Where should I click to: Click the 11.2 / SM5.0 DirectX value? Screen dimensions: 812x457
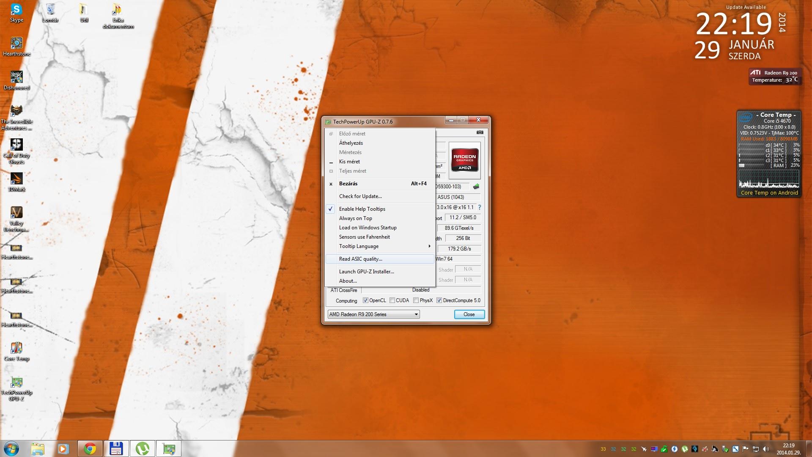coord(463,217)
